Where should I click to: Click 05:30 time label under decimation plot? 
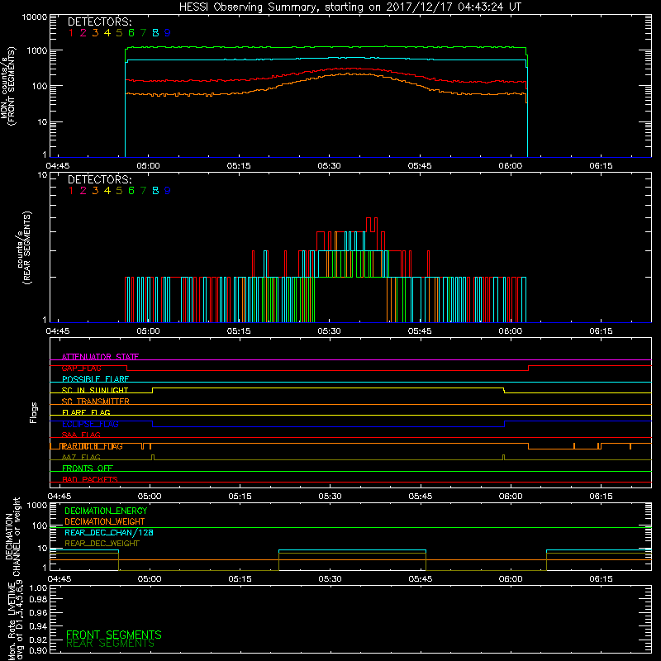(330, 579)
